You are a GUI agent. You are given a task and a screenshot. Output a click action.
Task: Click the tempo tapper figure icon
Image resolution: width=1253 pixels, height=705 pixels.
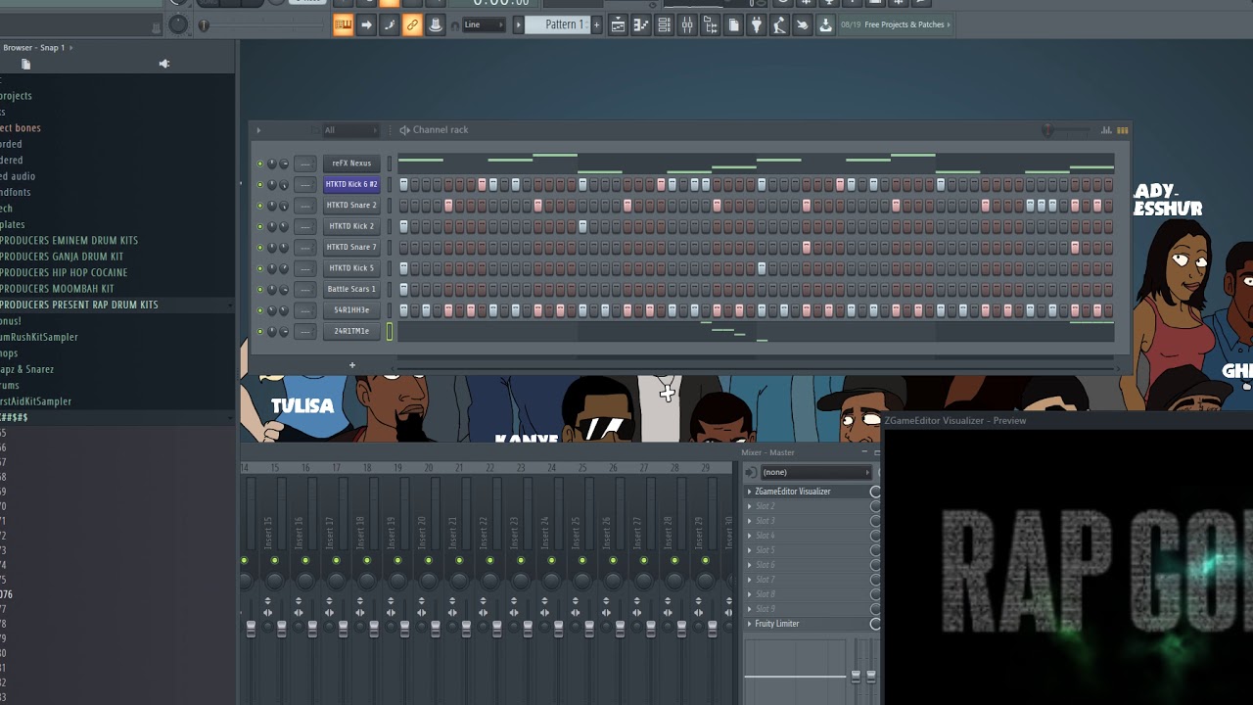tap(780, 24)
